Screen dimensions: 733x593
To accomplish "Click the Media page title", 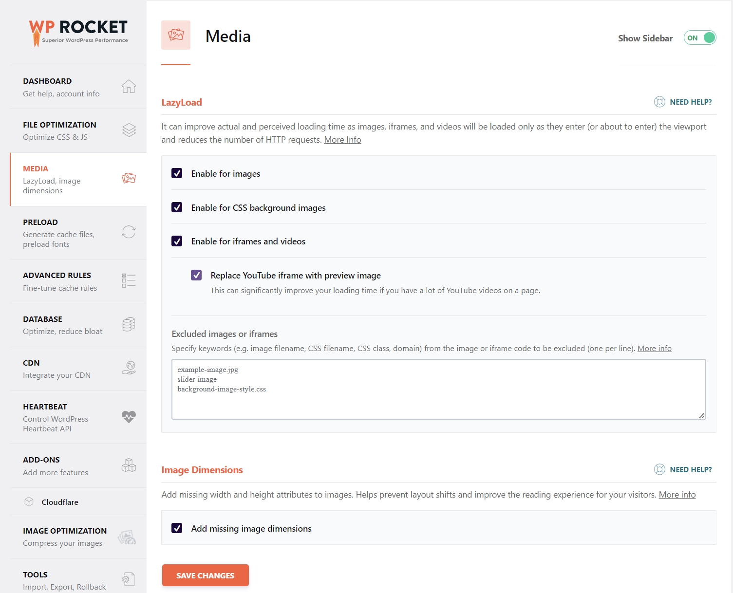I will [228, 36].
